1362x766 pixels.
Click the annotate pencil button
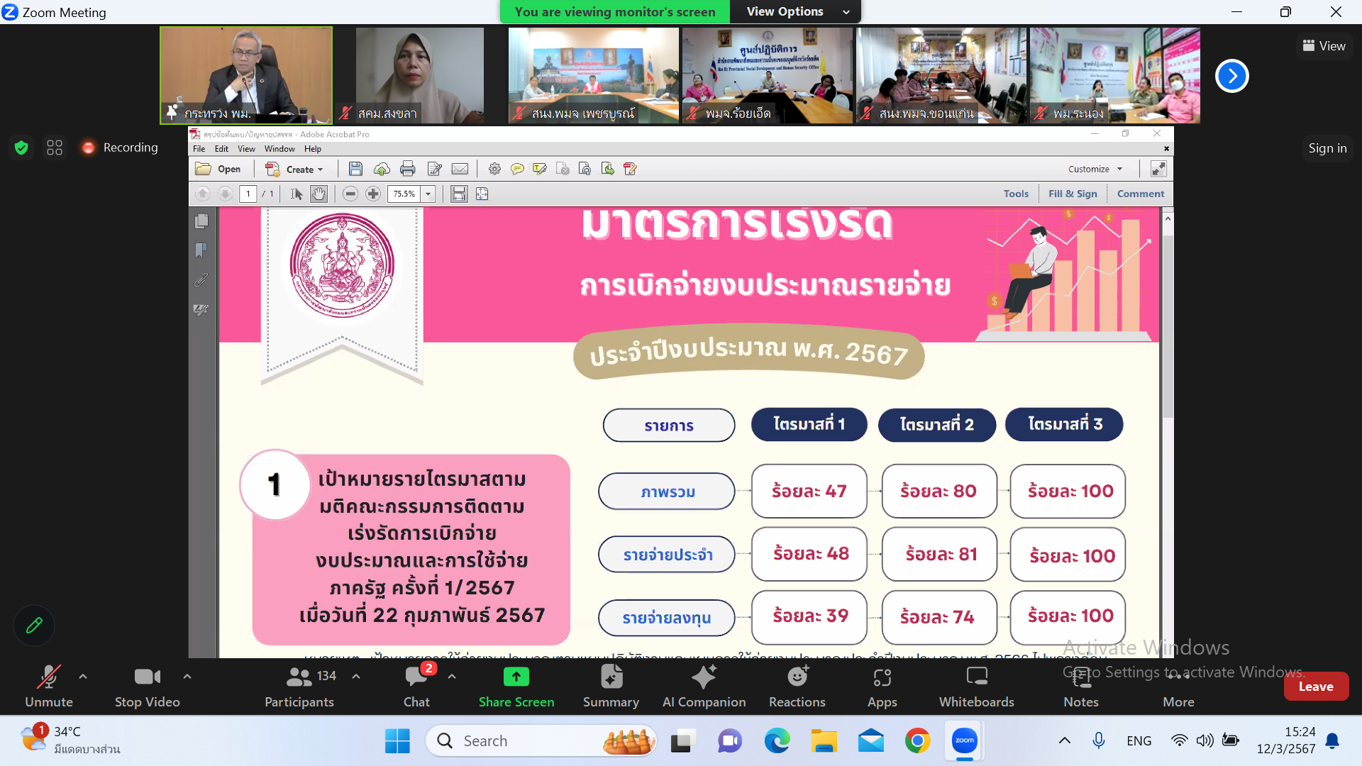click(x=34, y=626)
